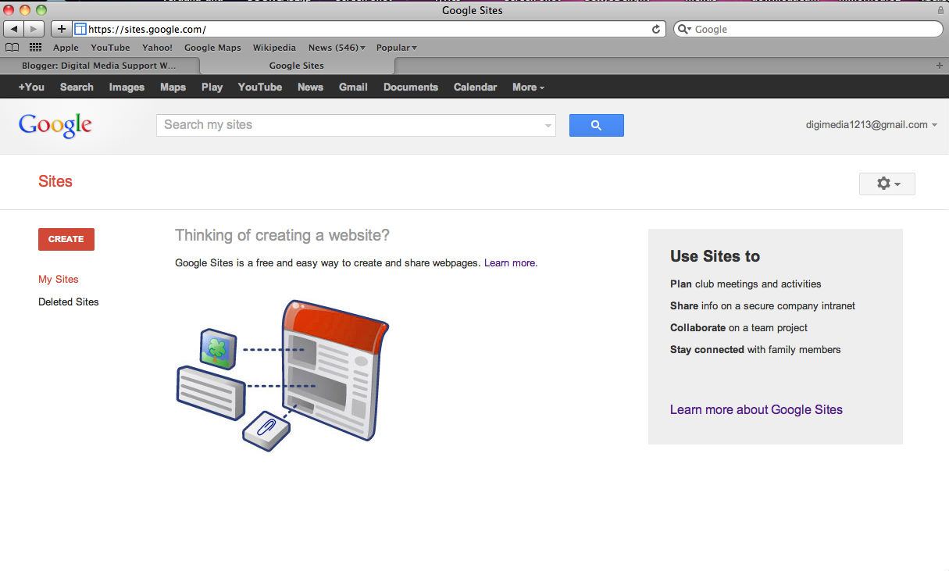
Task: Open the Yahoo! bookmark
Action: coord(157,48)
